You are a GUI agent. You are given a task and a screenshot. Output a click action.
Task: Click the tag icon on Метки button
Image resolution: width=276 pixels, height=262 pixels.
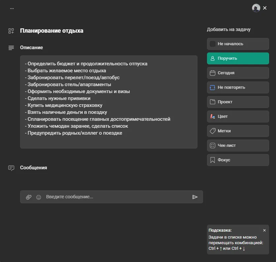pyautogui.click(x=213, y=131)
